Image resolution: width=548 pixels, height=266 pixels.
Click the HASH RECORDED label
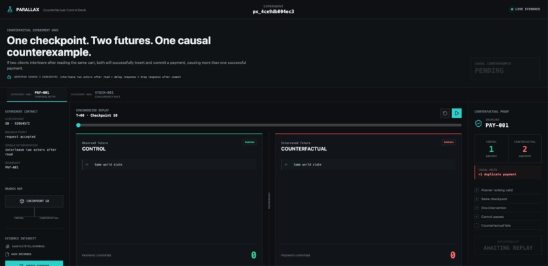pos(22,254)
